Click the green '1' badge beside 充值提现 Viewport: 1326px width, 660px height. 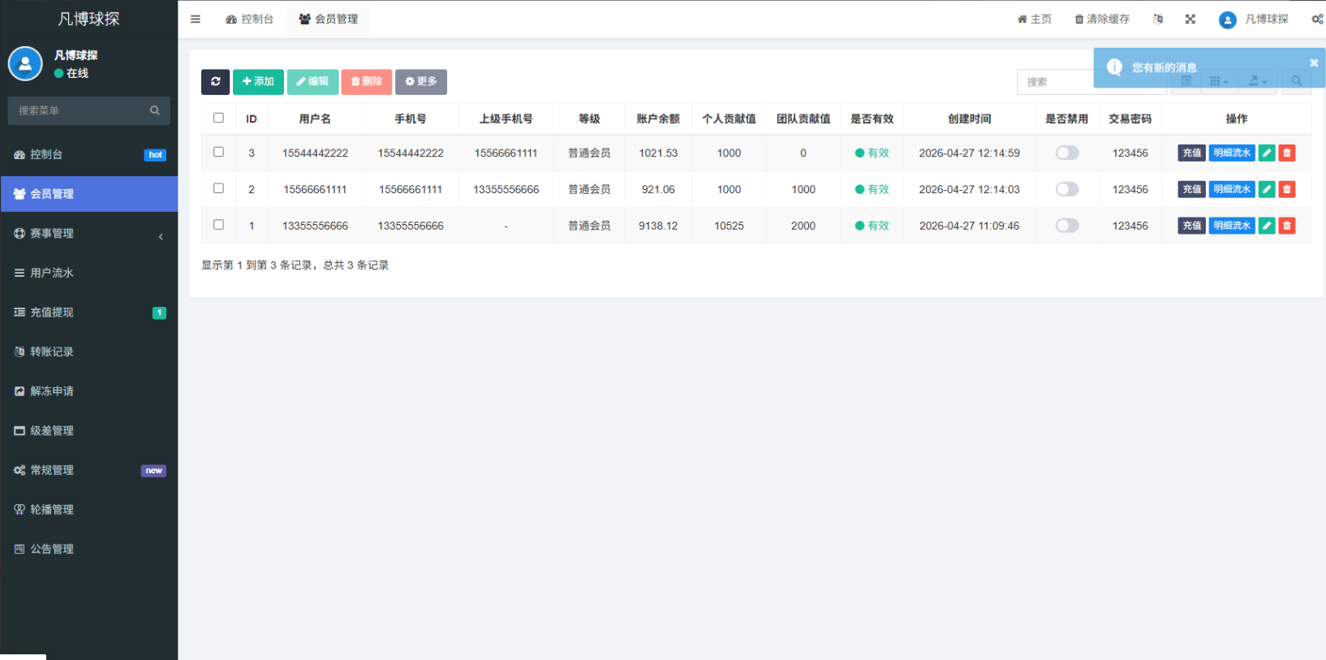(159, 313)
